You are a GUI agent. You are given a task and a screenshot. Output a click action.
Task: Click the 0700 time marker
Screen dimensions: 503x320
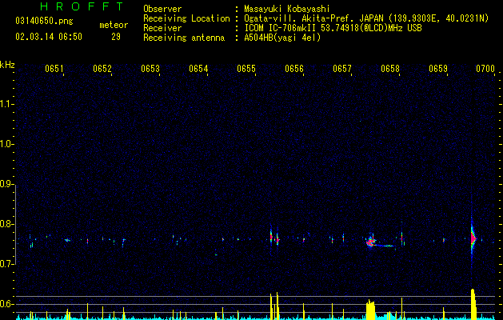485,69
